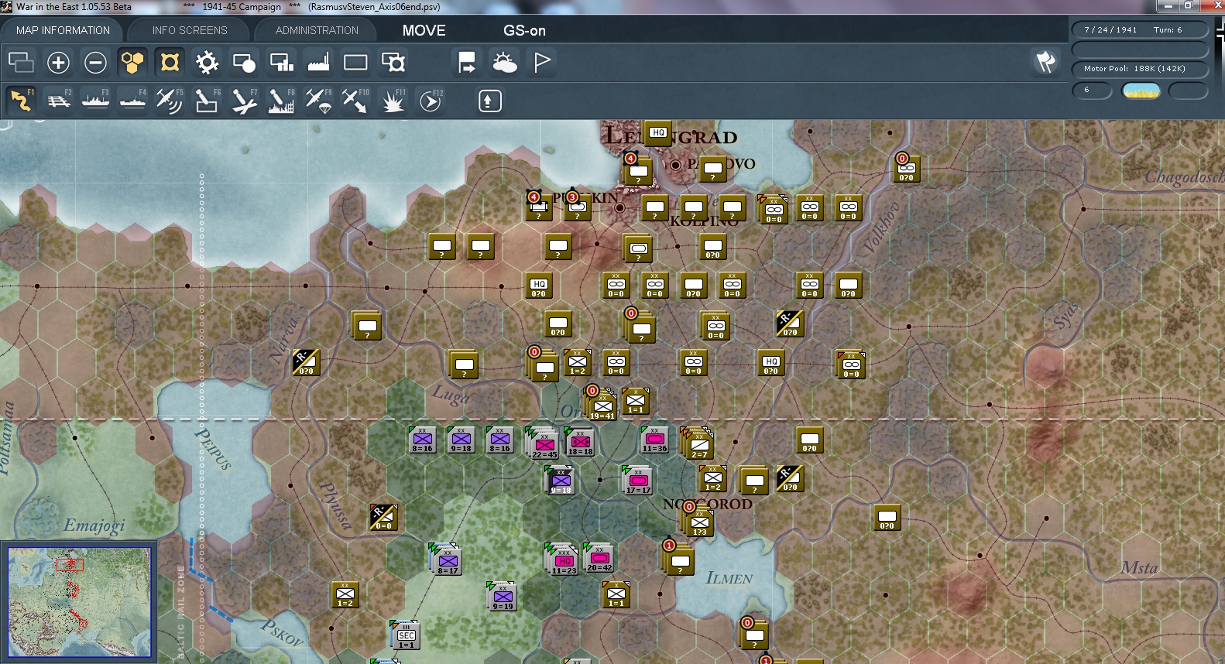Select the F6 bomb unit mode

tap(207, 101)
